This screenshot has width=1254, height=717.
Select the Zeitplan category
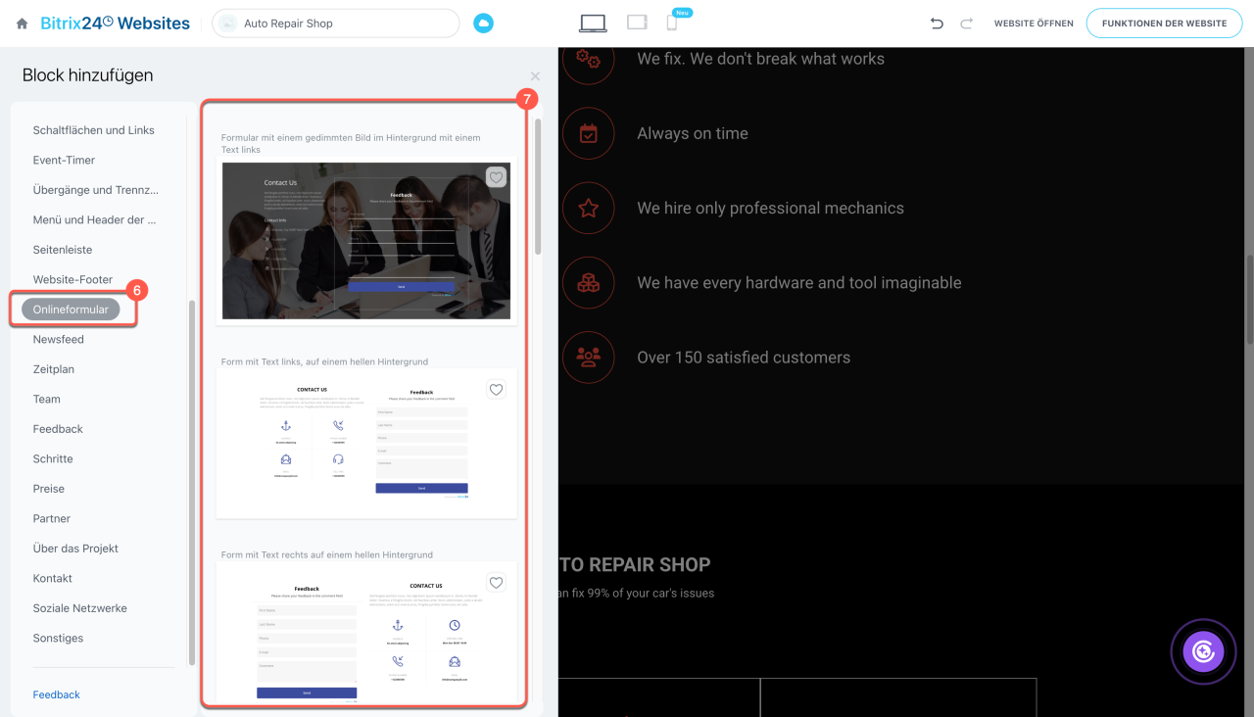pyautogui.click(x=54, y=369)
